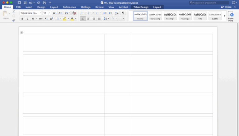Click Clear All Formatting icon
The width and height of the screenshot is (239, 136).
(x=74, y=13)
